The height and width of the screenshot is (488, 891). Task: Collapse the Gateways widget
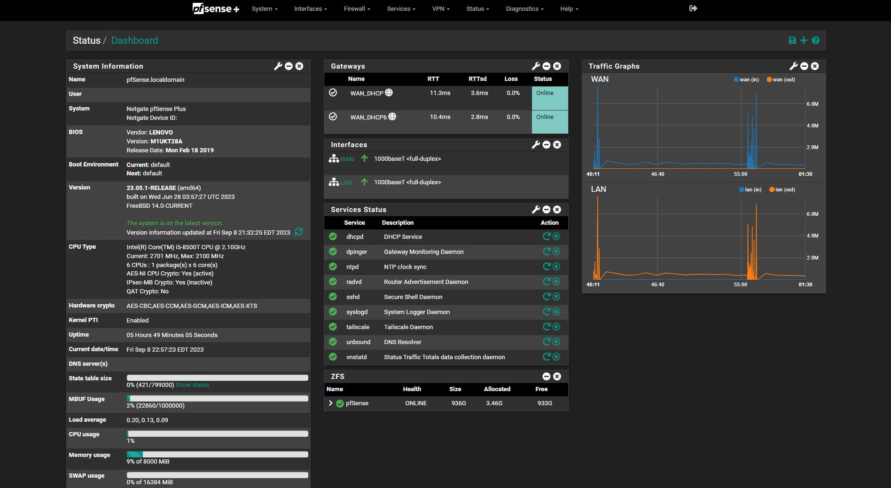tap(547, 66)
